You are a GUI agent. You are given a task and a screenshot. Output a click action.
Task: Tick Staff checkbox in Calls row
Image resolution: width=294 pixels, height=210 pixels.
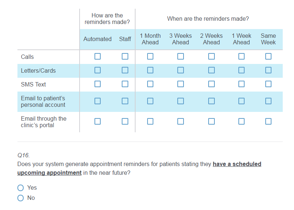tap(125, 56)
